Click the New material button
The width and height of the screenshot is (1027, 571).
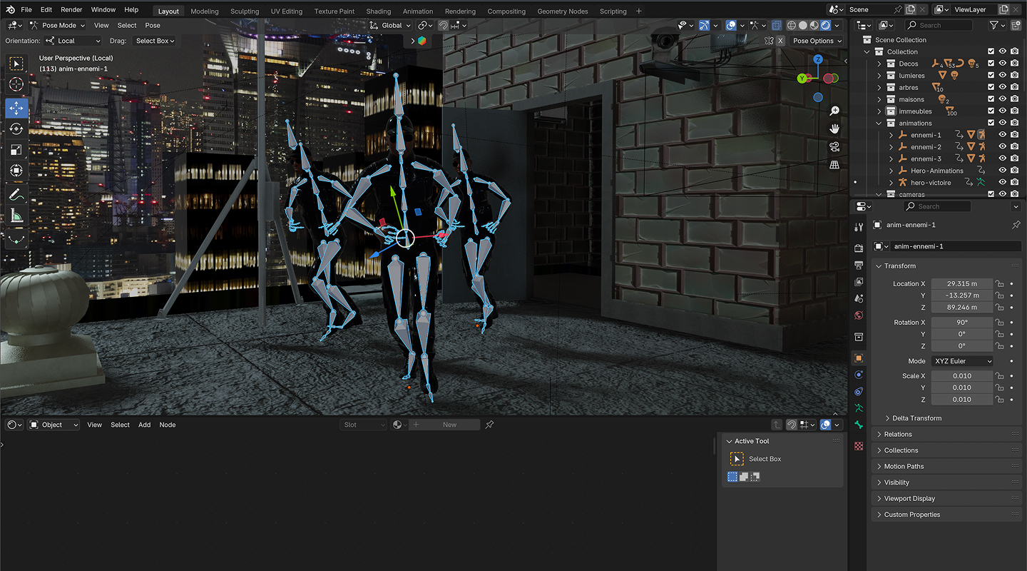pyautogui.click(x=449, y=425)
